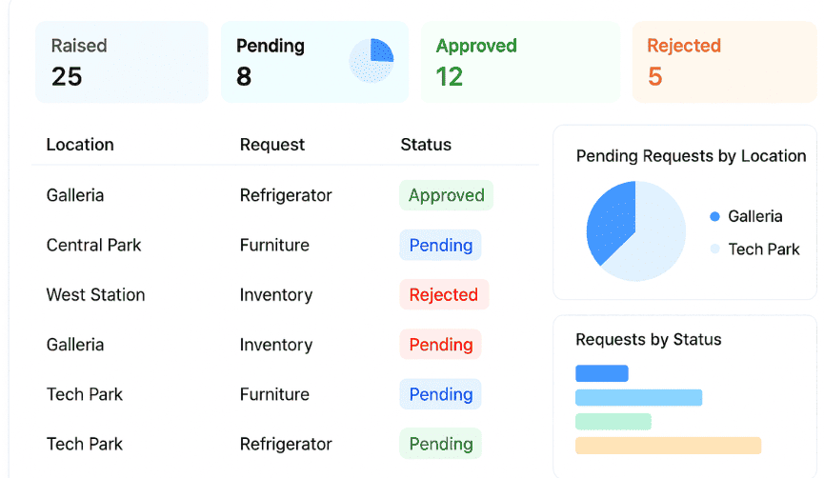The height and width of the screenshot is (478, 824).
Task: Click green Pending badge for Tech Park Refrigerator
Action: pyautogui.click(x=440, y=444)
